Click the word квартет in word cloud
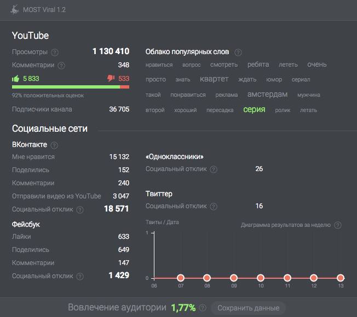This screenshot has width=357, height=317. tap(214, 79)
